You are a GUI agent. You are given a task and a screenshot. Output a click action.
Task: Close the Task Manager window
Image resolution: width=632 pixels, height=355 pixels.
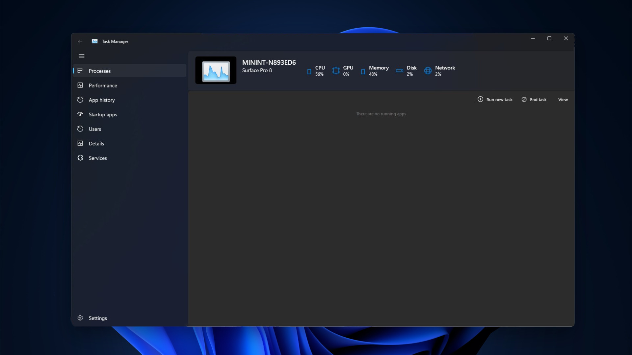click(x=566, y=38)
